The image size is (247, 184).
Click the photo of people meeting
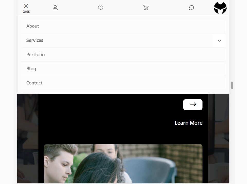point(123,163)
